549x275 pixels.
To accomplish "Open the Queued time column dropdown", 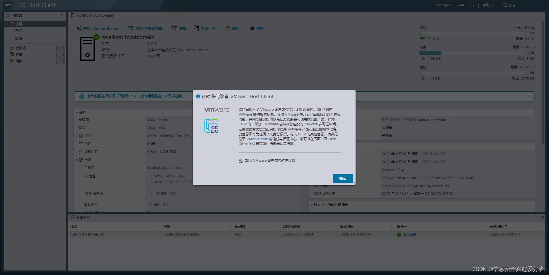I will [335, 226].
